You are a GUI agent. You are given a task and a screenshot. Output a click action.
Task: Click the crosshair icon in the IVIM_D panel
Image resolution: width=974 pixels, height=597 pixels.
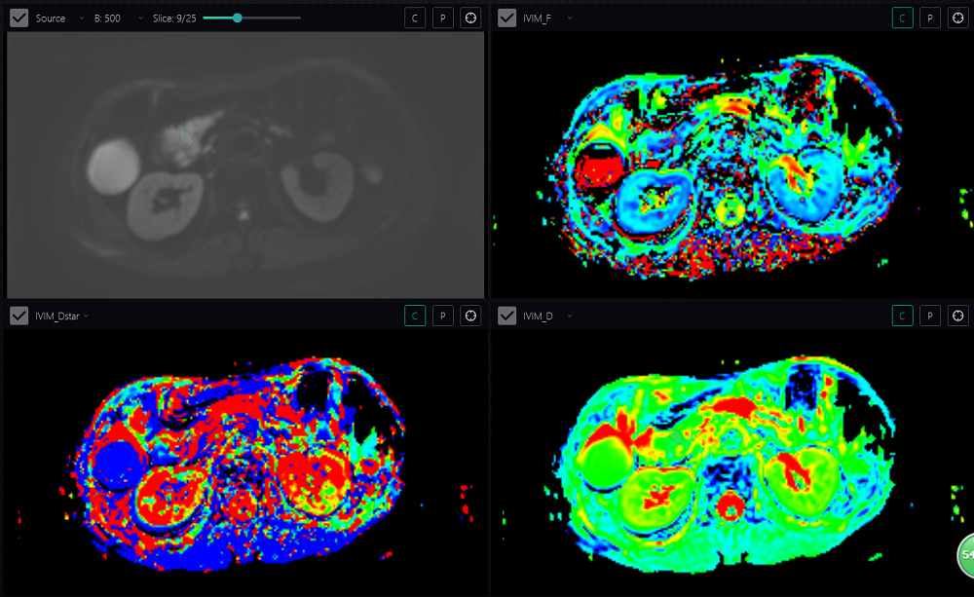click(x=958, y=316)
